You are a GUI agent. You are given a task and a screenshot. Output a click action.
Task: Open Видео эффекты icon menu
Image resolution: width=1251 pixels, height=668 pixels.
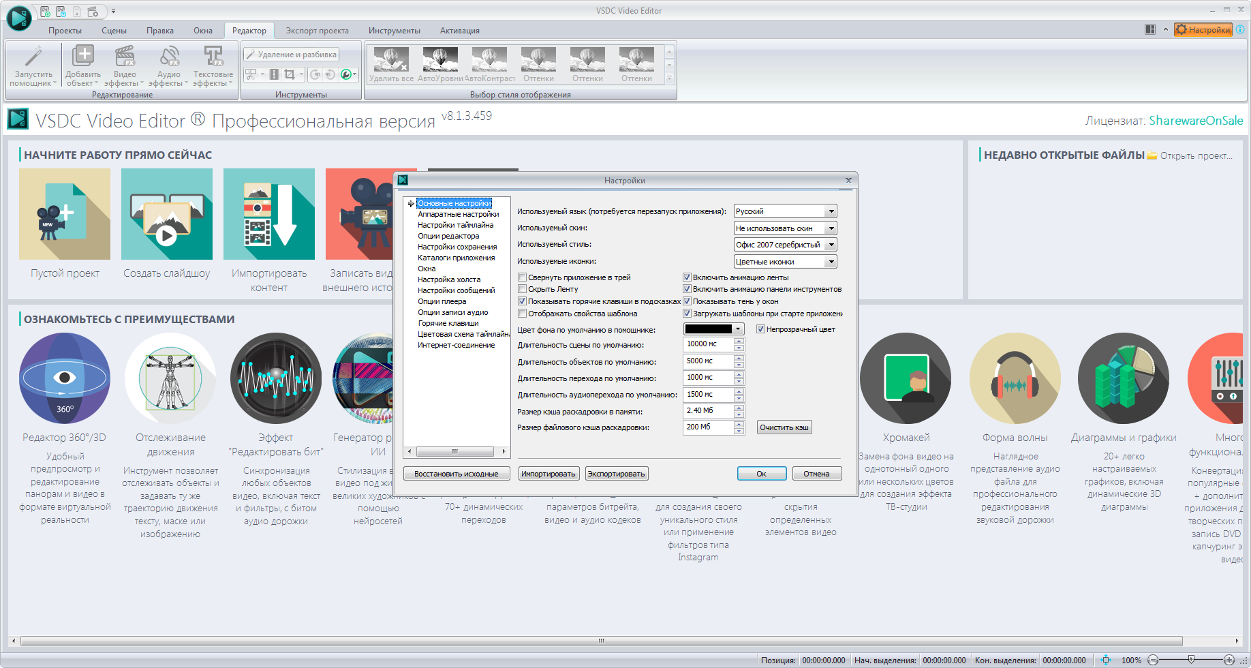pyautogui.click(x=125, y=58)
